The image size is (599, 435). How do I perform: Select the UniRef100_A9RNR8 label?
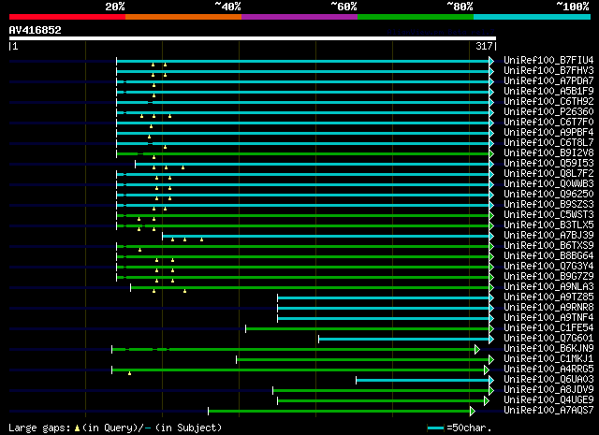pyautogui.click(x=548, y=308)
